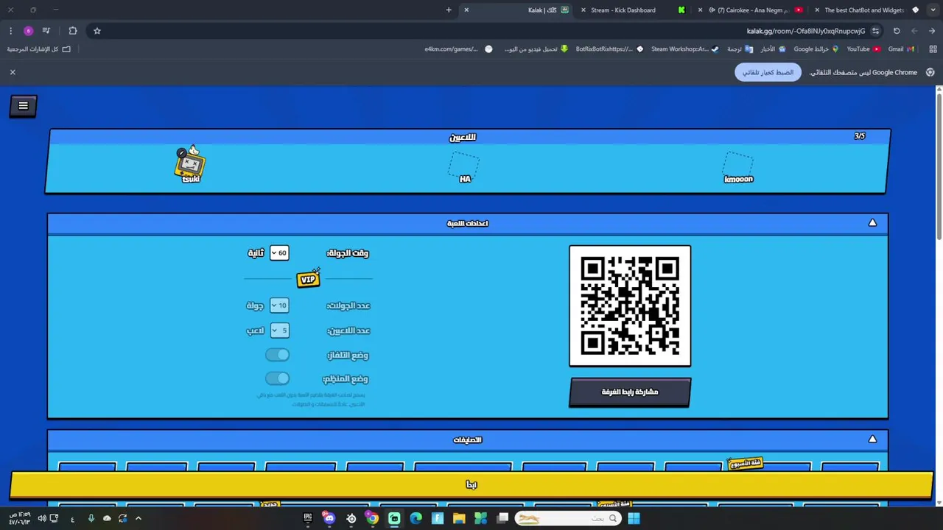The height and width of the screenshot is (530, 943).
Task: Click the address bar URL kalak.gg
Action: [x=806, y=31]
